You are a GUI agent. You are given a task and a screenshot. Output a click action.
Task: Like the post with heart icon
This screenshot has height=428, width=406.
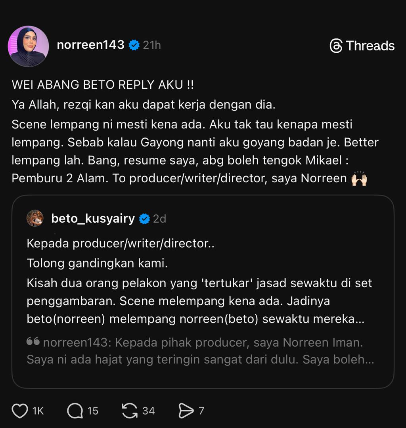click(20, 411)
